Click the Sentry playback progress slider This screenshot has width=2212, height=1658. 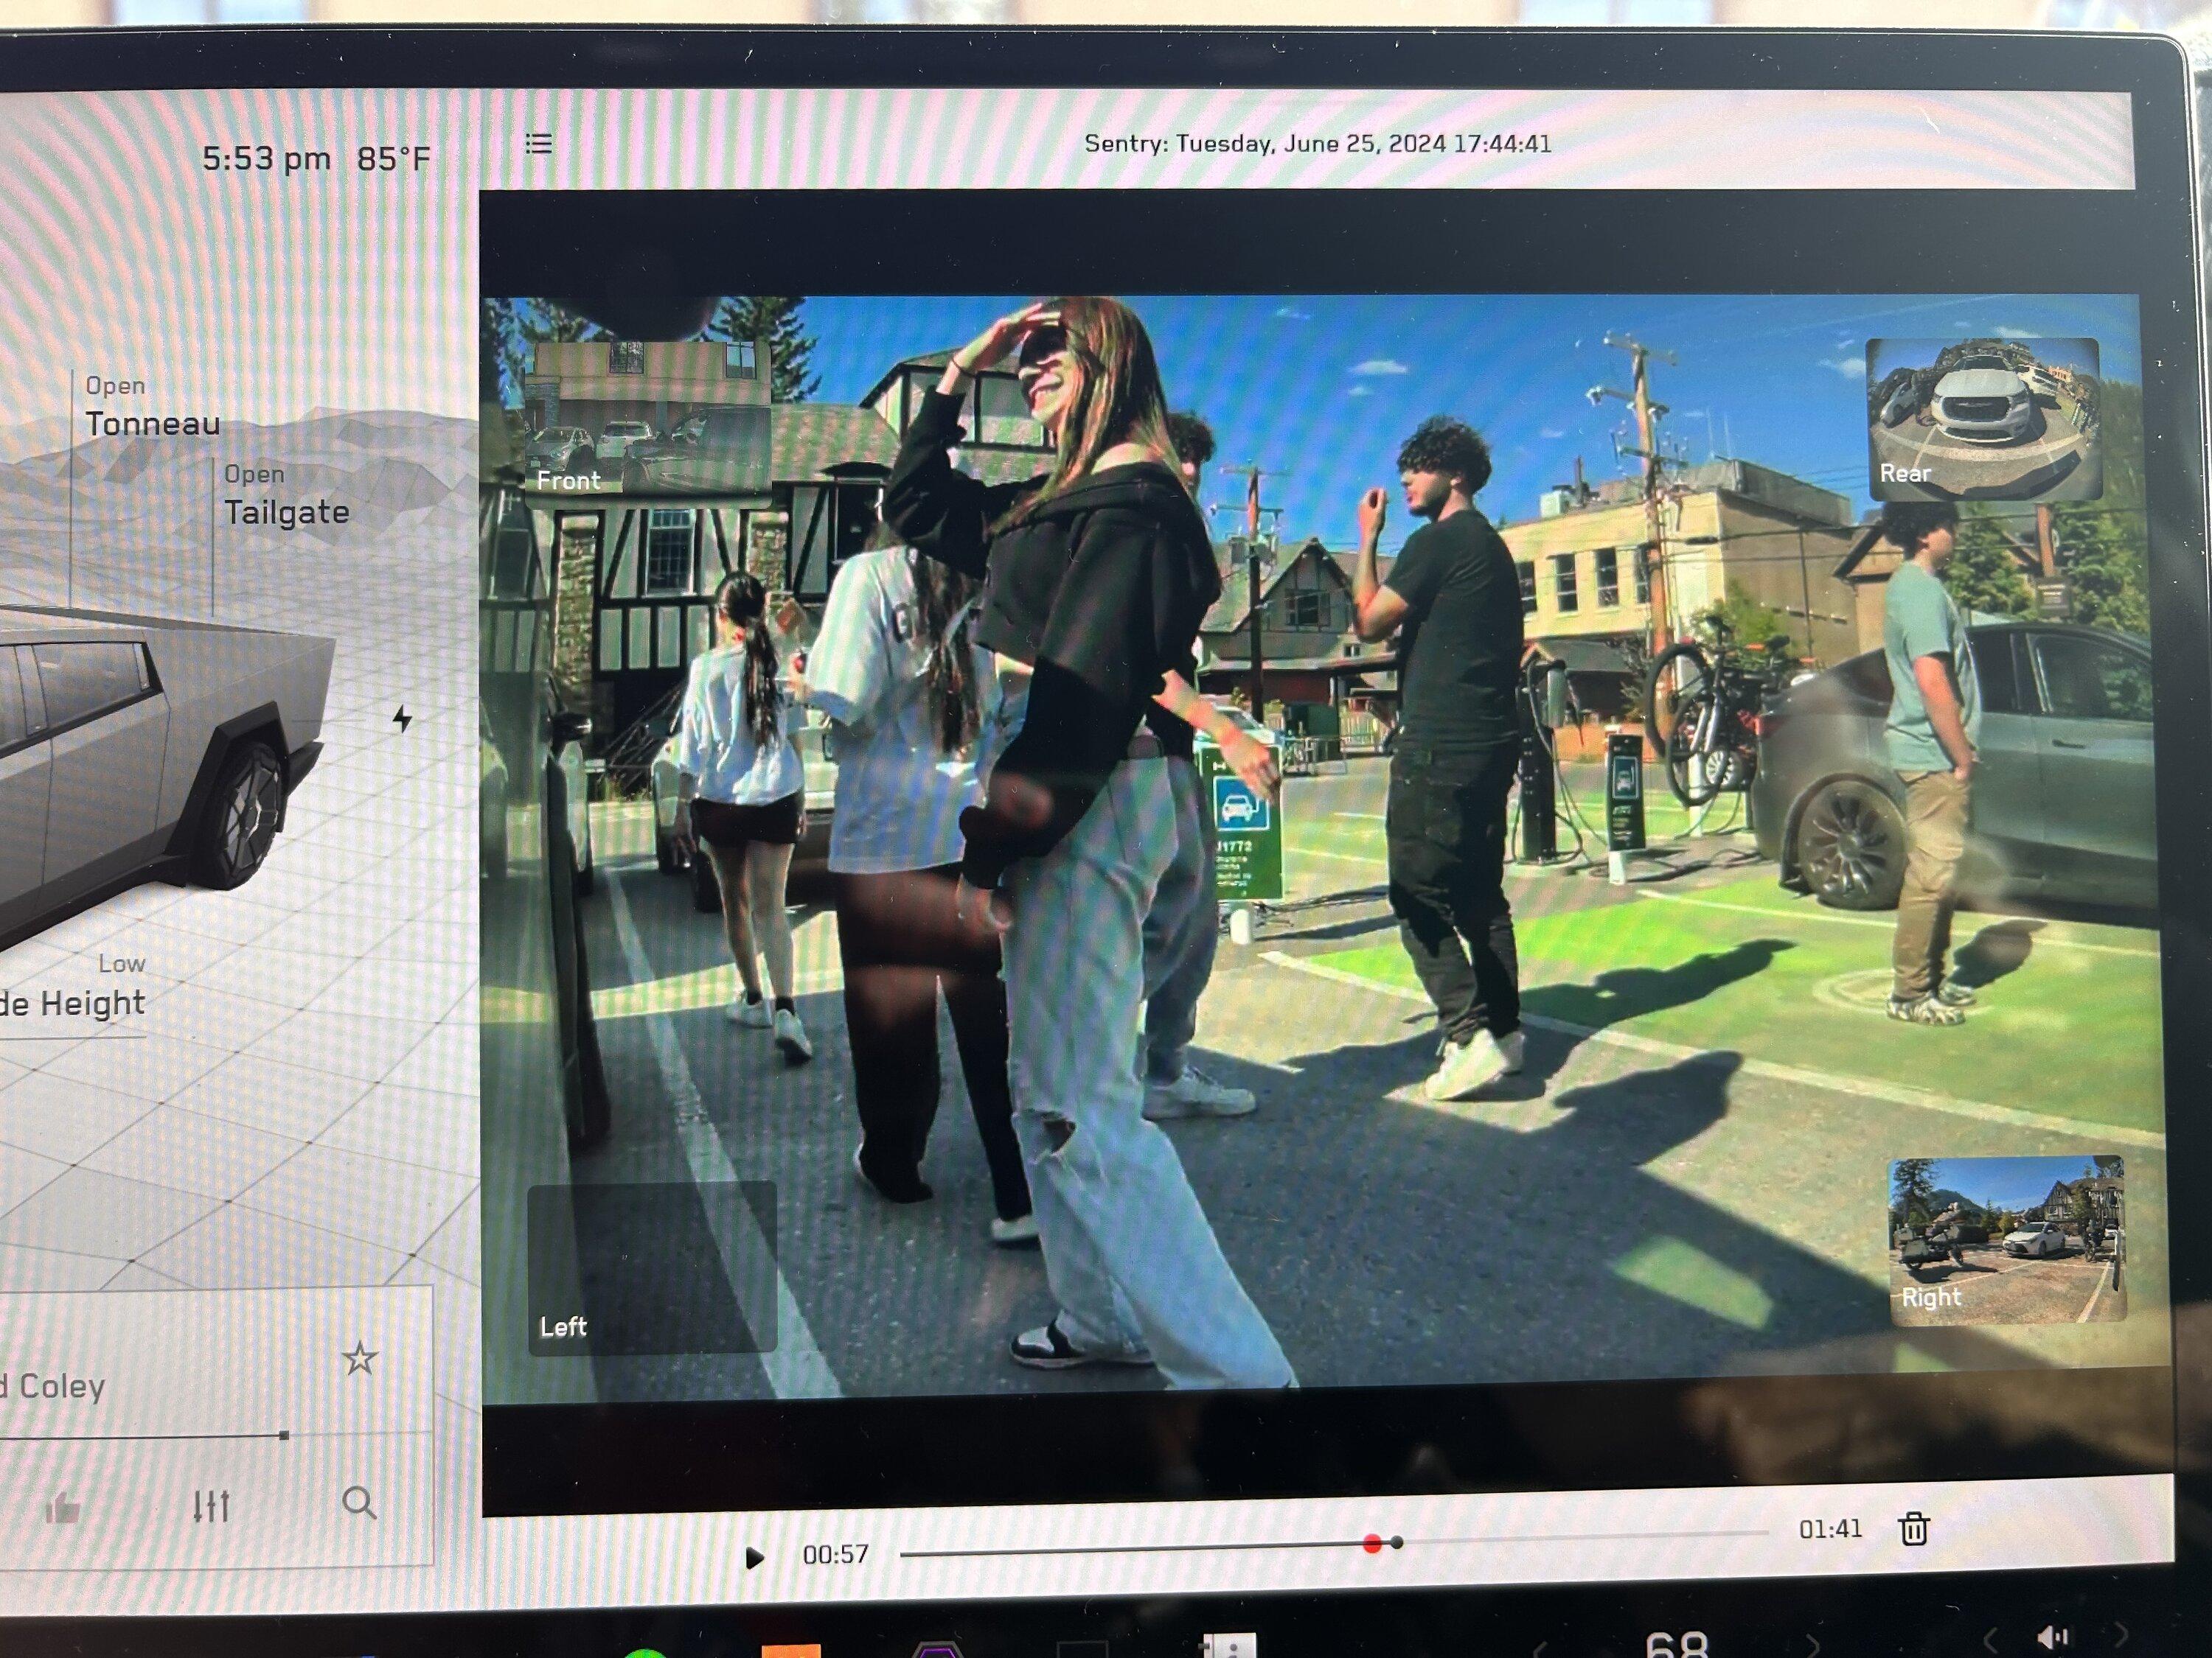tap(1334, 1544)
